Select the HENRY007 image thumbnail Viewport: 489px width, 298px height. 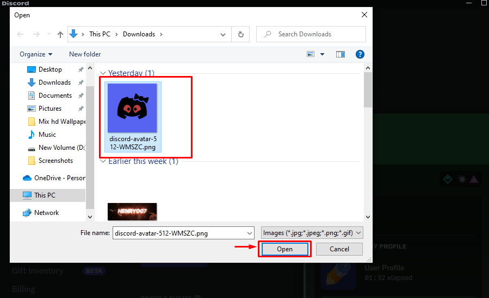coord(132,212)
